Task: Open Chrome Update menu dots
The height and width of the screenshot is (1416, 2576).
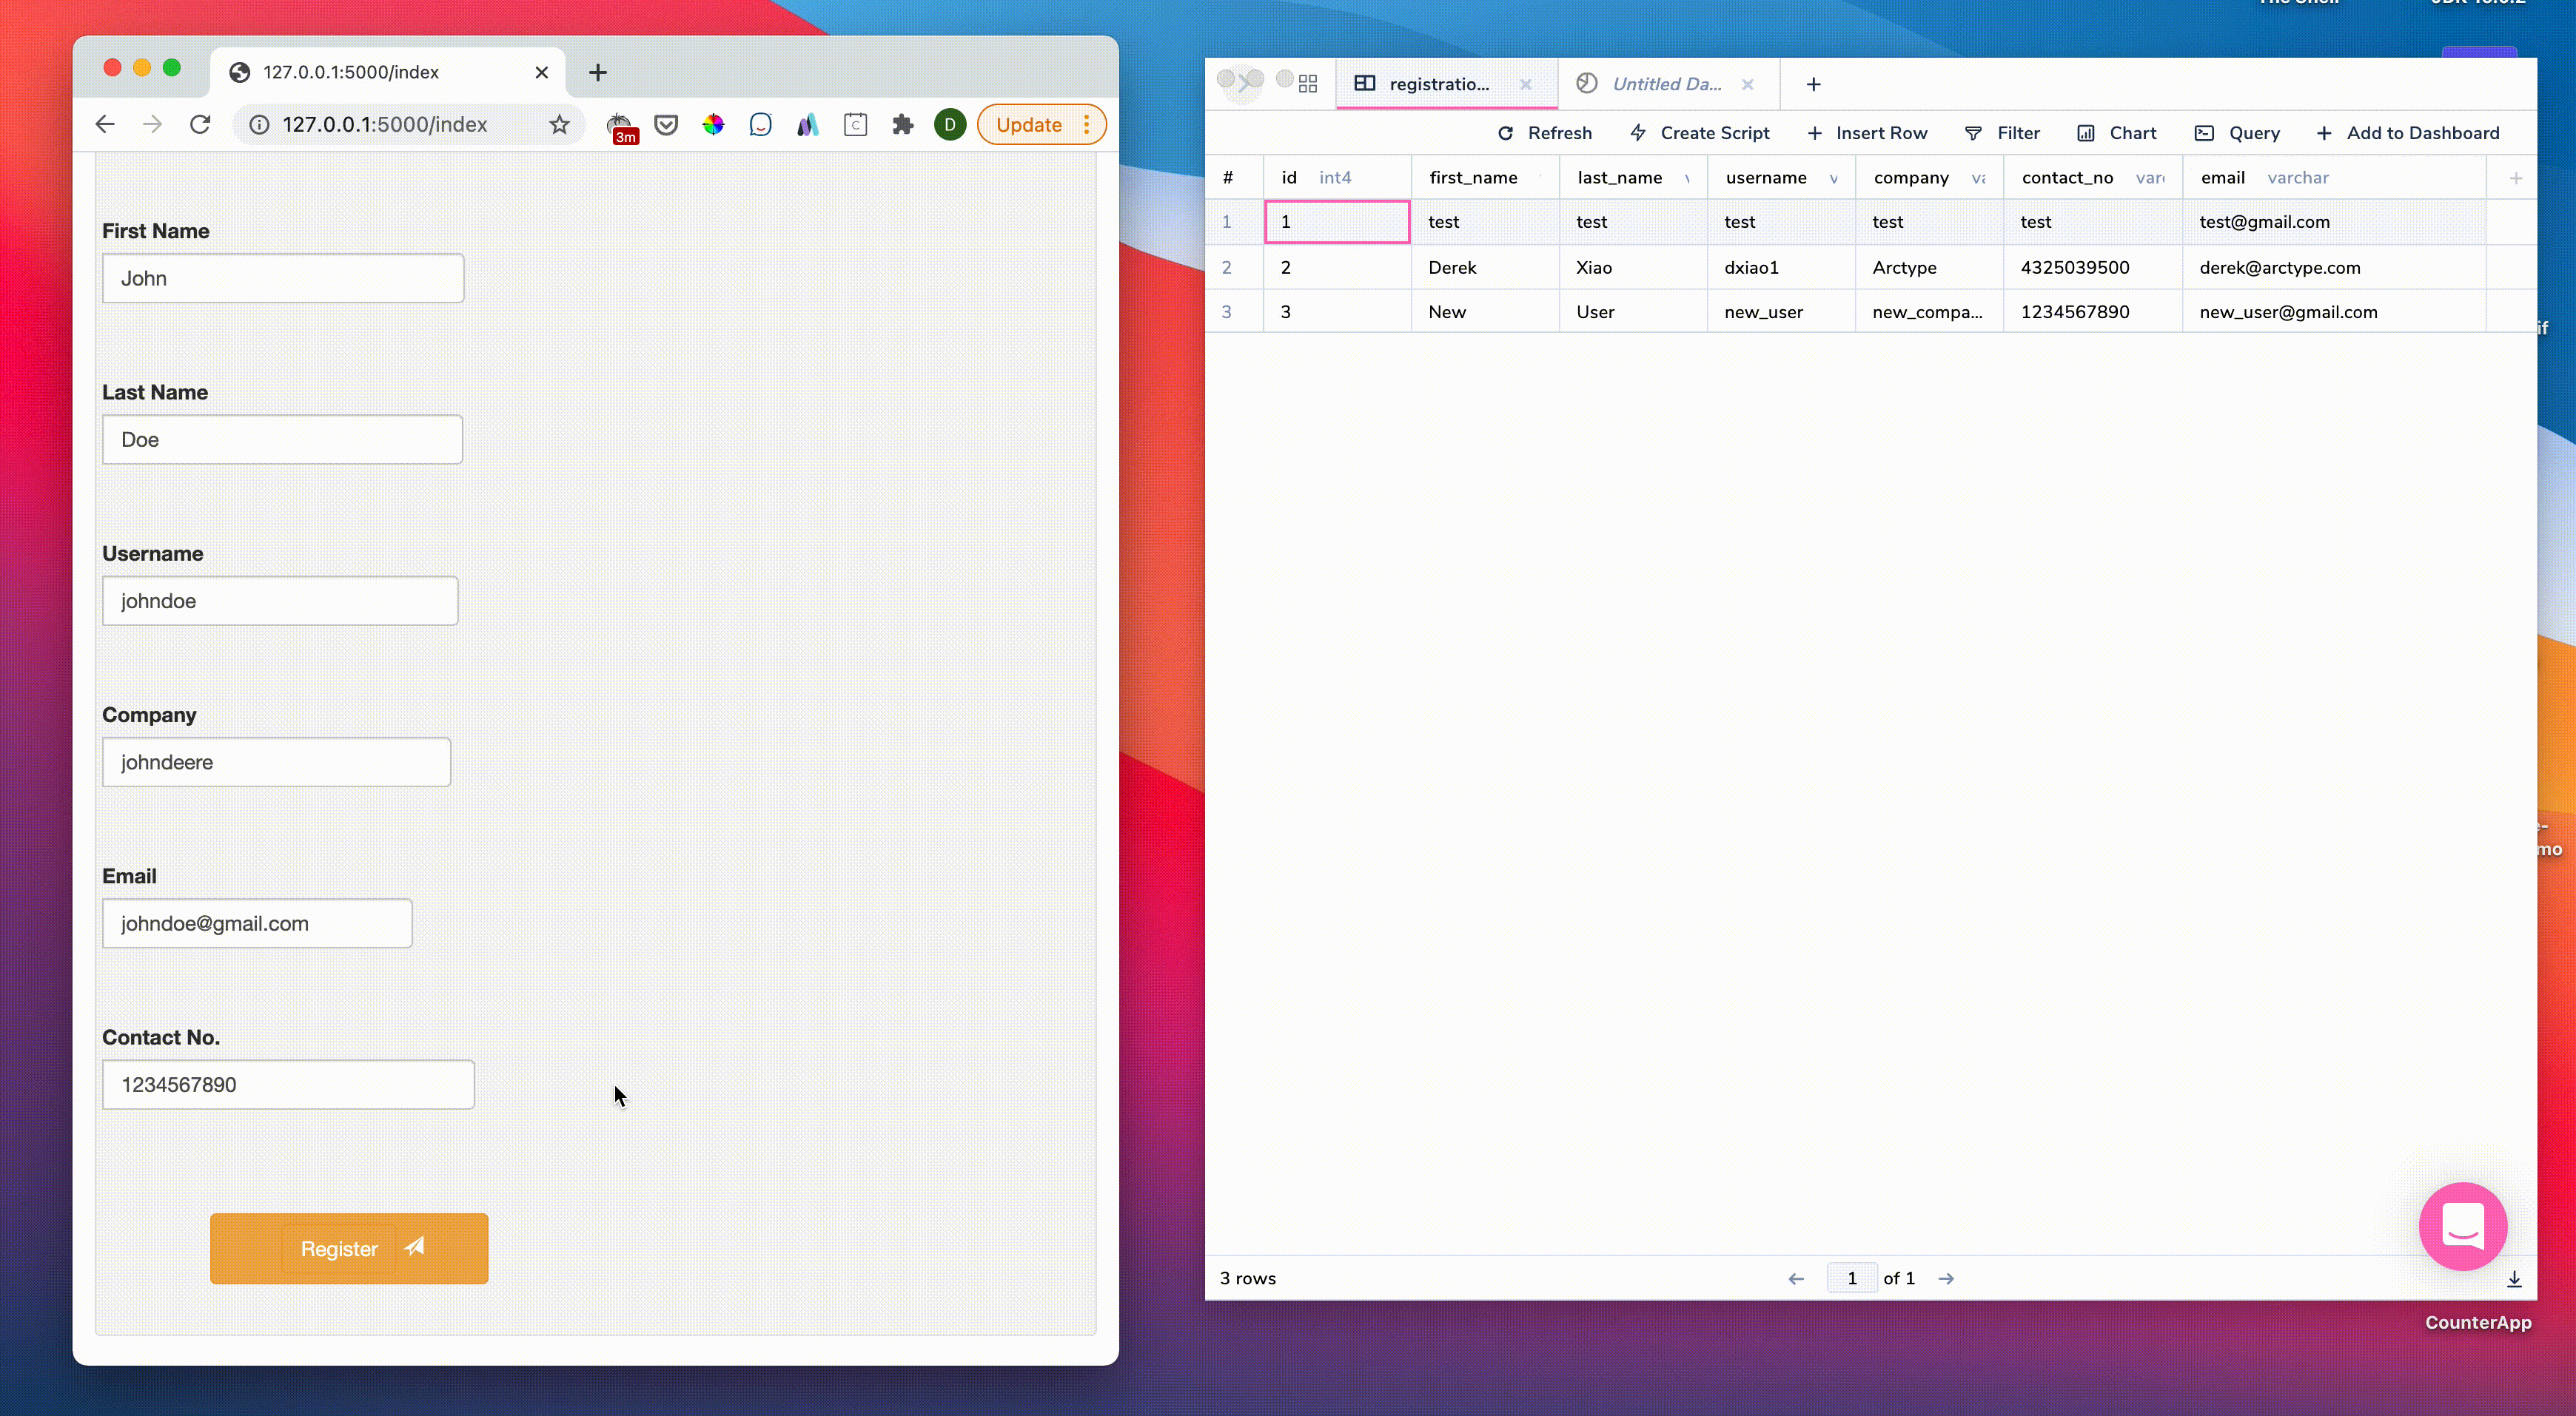Action: [1087, 125]
